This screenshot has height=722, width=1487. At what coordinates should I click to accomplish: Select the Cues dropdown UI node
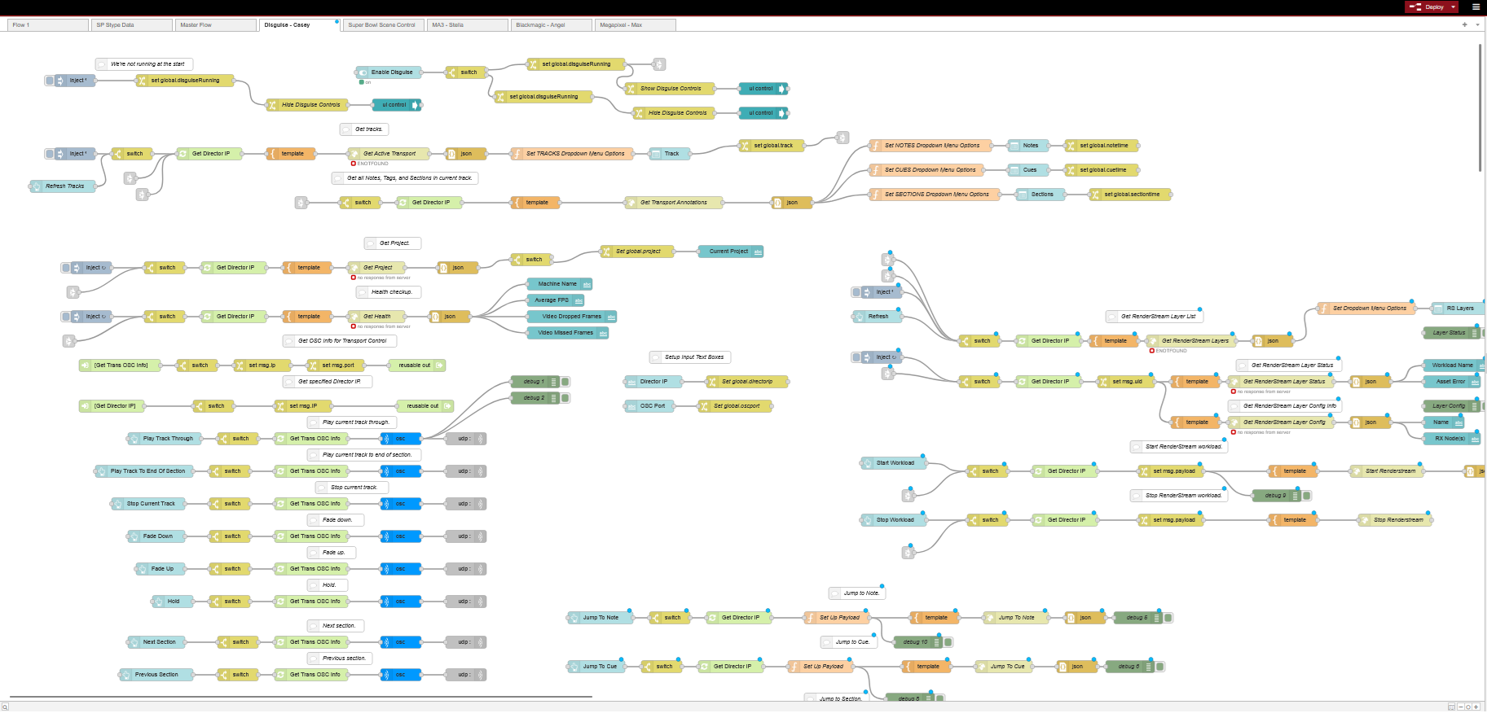[x=1028, y=170]
